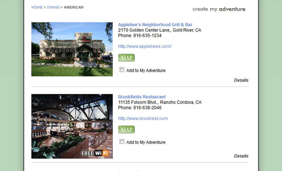This screenshot has width=282, height=171.
Task: View Details for Brookfields Restaurant listing
Action: (241, 156)
